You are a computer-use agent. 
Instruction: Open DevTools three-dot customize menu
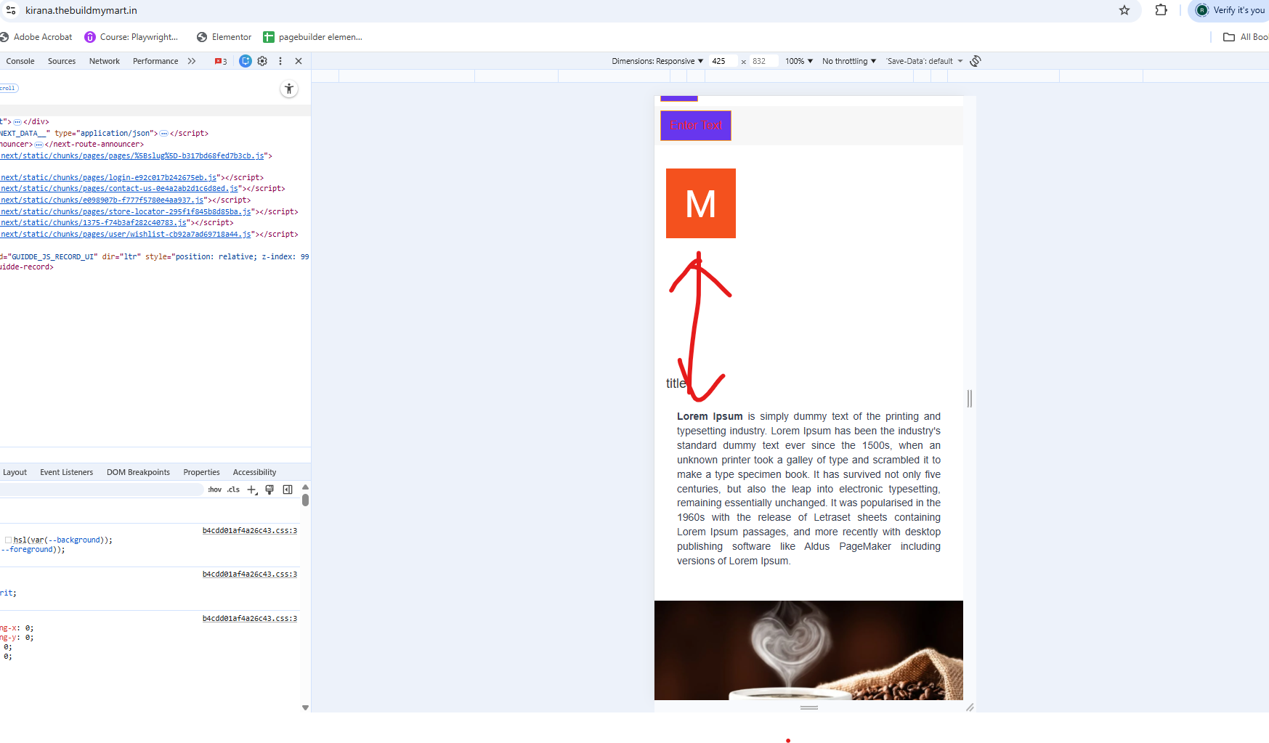[x=280, y=61]
